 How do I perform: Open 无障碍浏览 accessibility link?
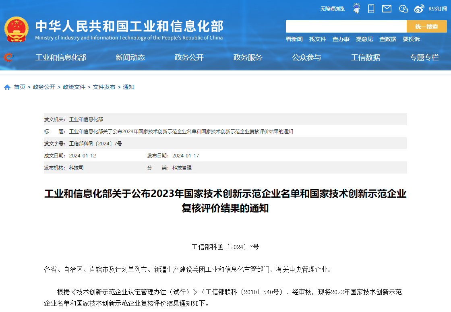333,9
